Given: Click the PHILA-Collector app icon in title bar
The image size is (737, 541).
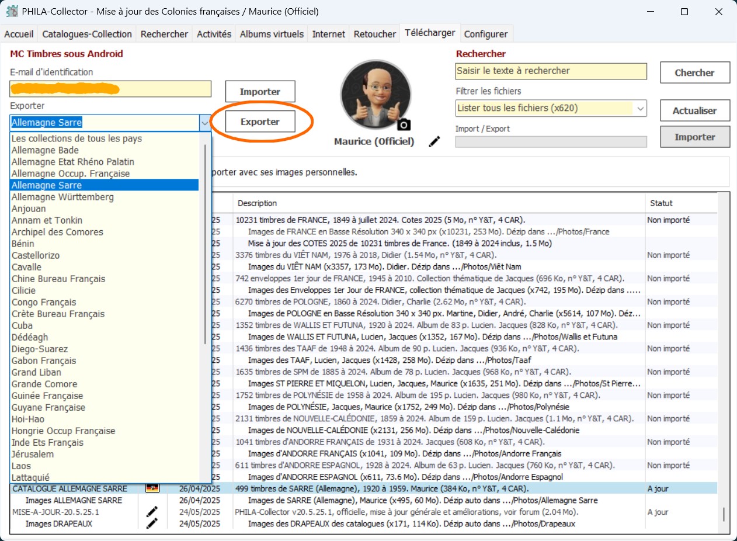Looking at the screenshot, I should 12,12.
